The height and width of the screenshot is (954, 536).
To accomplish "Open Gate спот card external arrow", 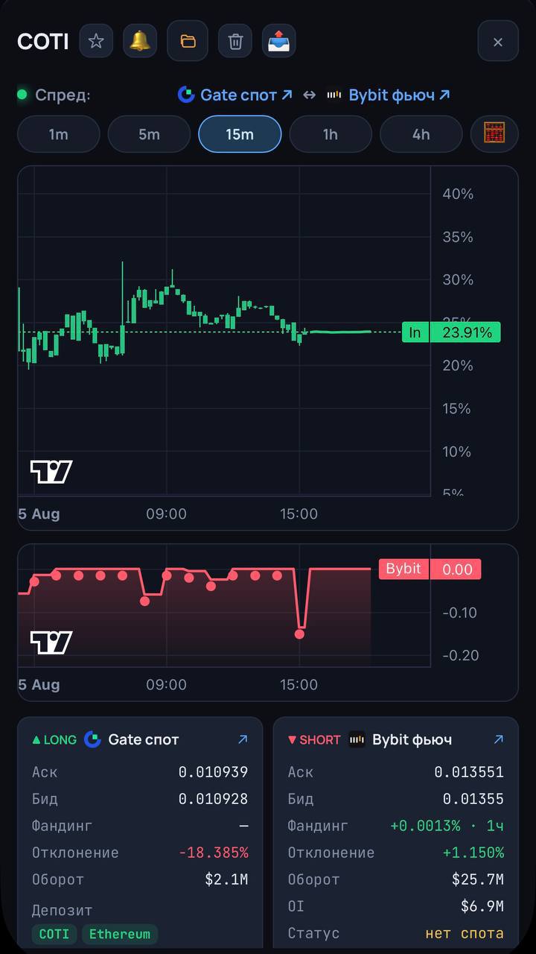I will pos(242,739).
